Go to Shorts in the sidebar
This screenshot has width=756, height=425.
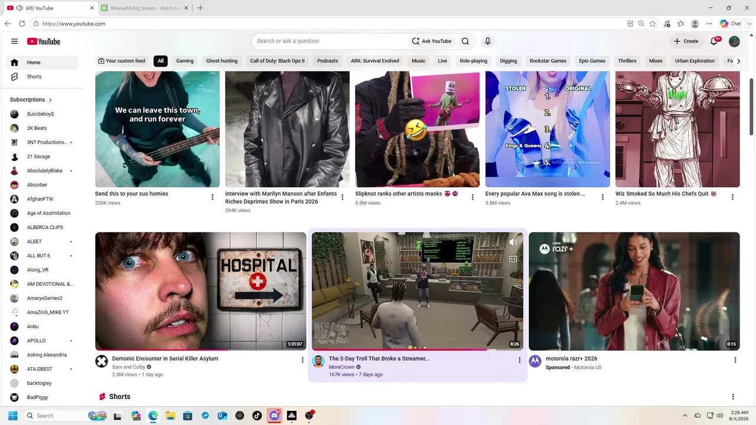[x=42, y=77]
